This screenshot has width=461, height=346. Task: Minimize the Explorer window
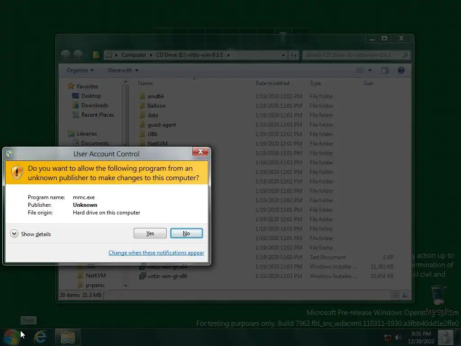pos(372,39)
